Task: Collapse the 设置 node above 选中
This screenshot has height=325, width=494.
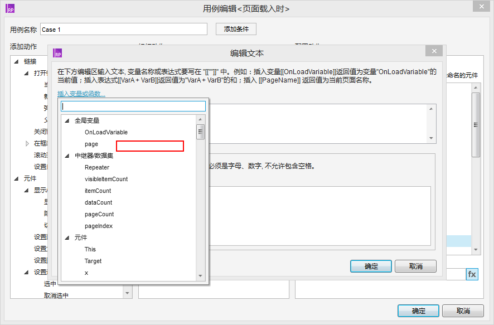Action: click(26, 272)
